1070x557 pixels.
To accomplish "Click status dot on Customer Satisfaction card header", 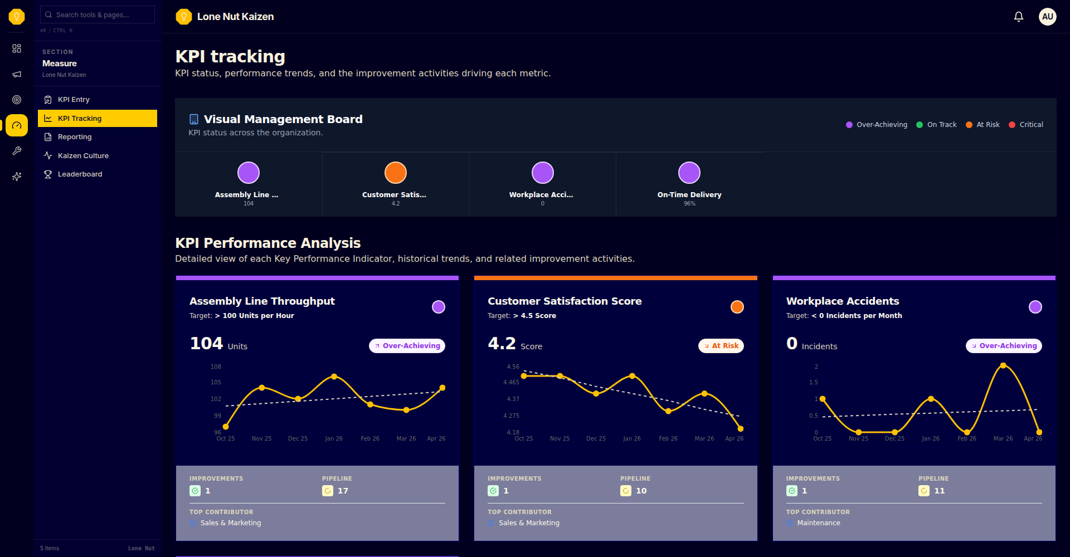I will (737, 307).
